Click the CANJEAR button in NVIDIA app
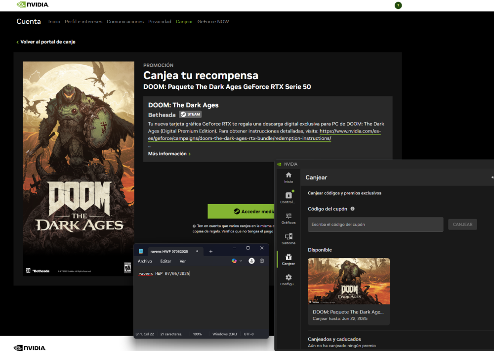The width and height of the screenshot is (494, 351). pyautogui.click(x=462, y=224)
